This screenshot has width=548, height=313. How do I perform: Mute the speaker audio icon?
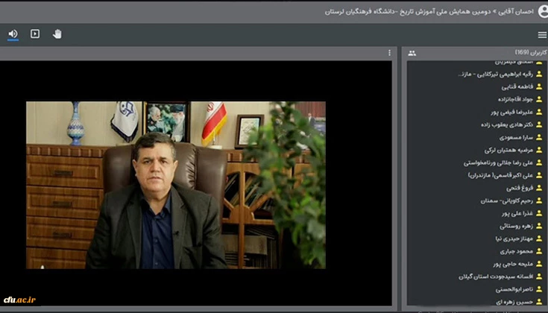13,34
